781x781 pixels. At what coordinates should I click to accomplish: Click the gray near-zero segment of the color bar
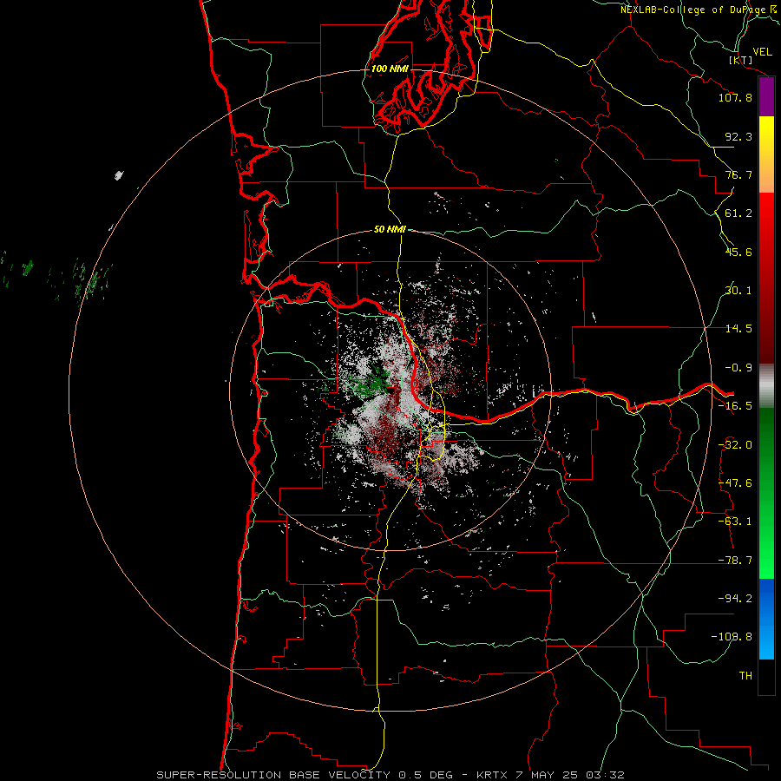[766, 386]
